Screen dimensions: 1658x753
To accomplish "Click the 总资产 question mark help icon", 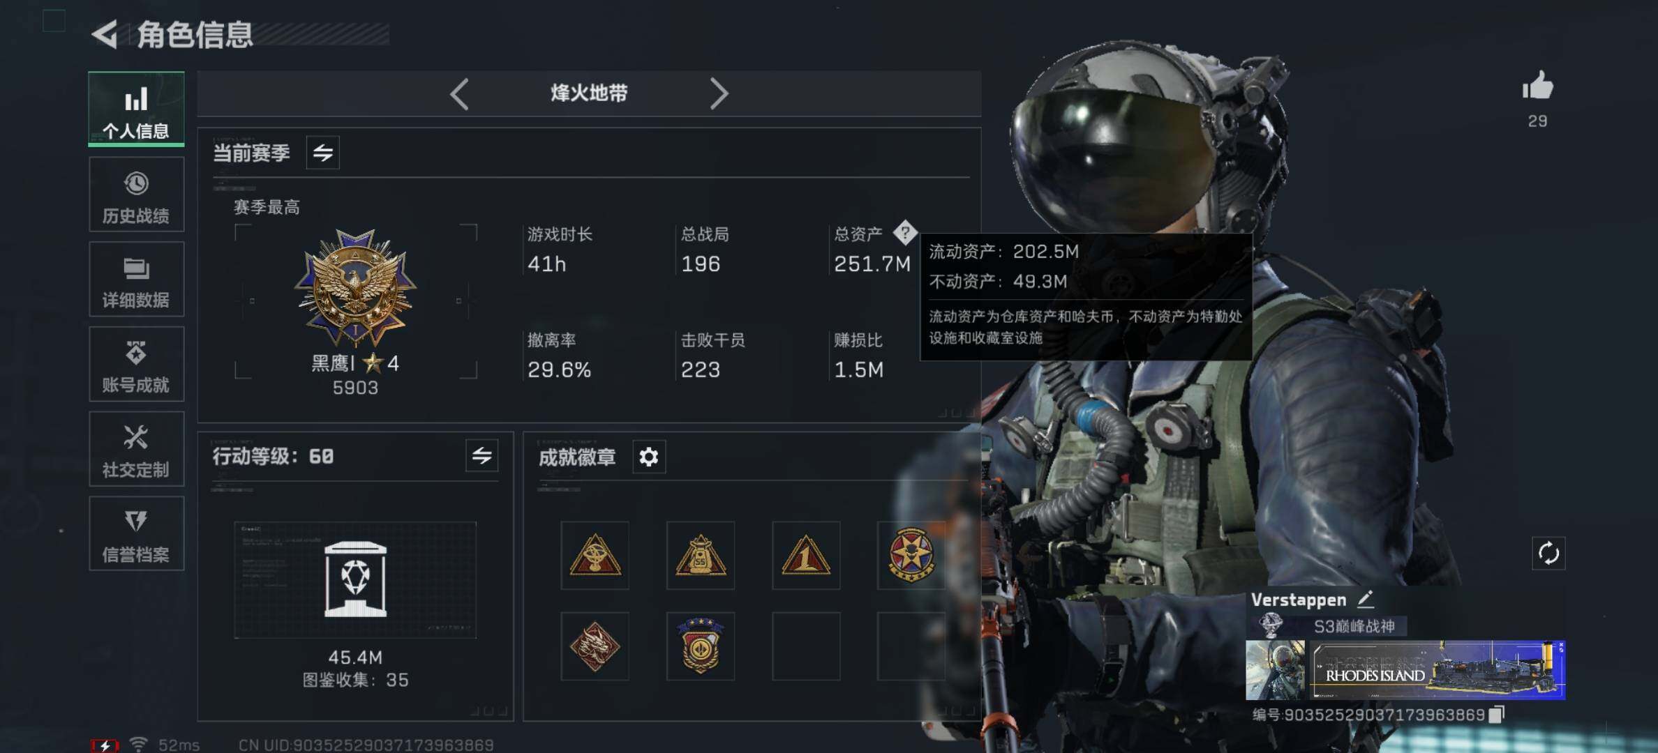I will coord(904,233).
